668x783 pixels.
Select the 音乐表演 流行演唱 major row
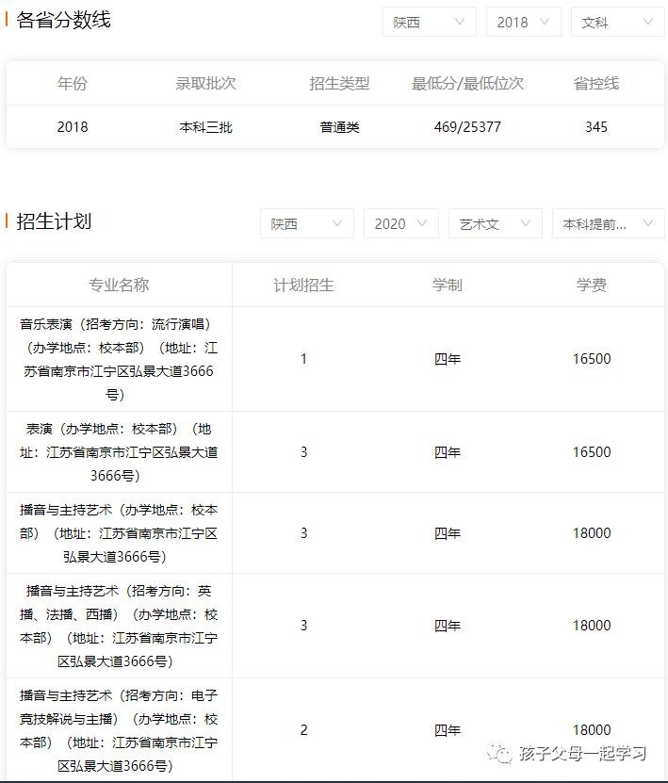pos(119,359)
